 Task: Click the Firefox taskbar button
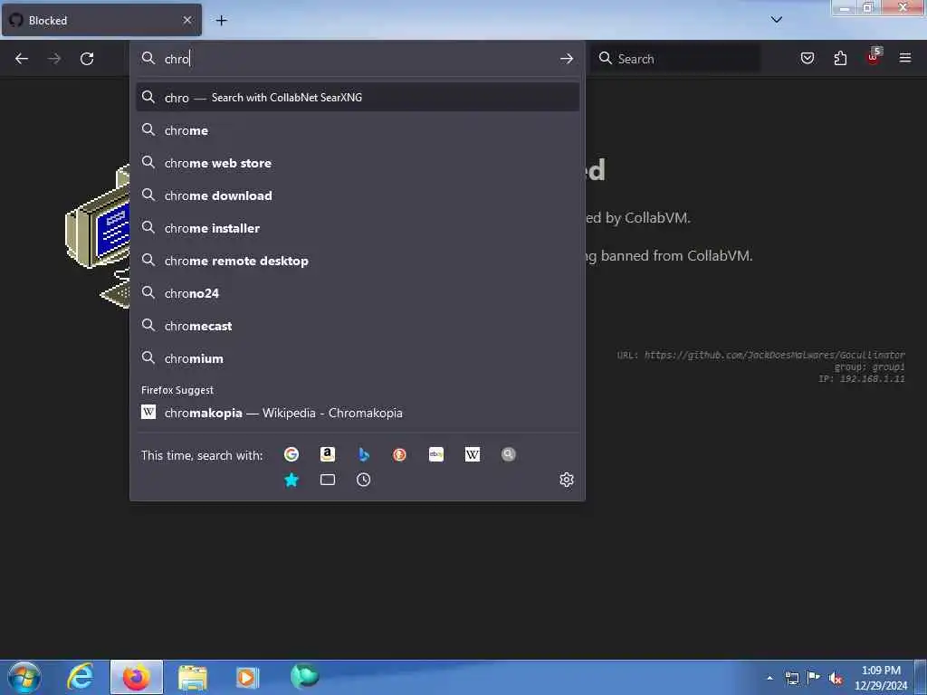136,677
